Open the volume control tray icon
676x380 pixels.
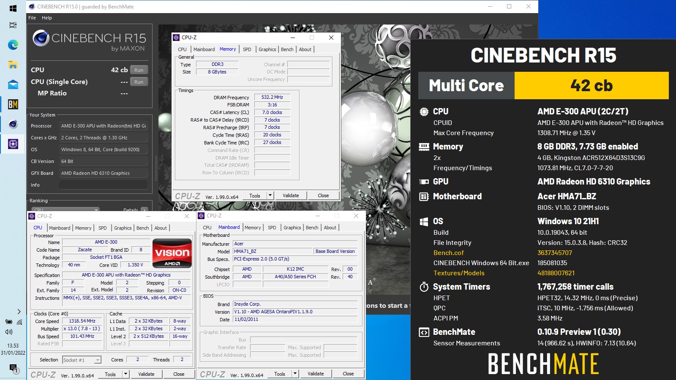[8, 332]
